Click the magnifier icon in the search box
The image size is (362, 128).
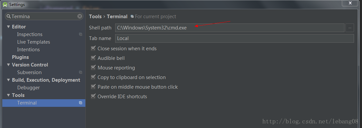coord(9,17)
